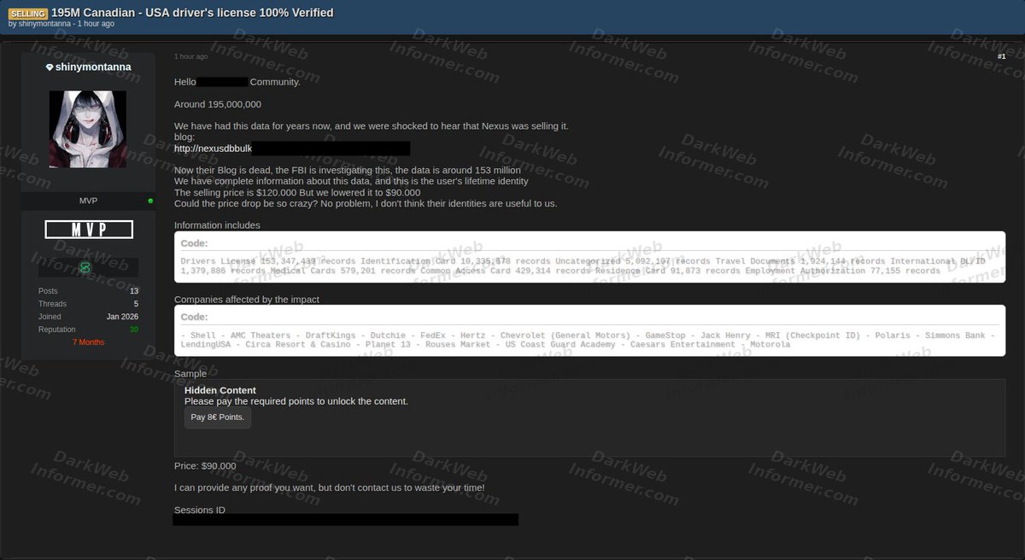Click the diamond icon beside shinymontanna username
The image size is (1025, 560).
[x=50, y=67]
